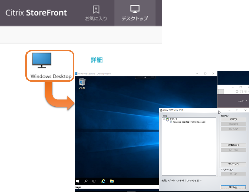
Task: Maximize the Desktop Viewer window
Action: point(205,74)
